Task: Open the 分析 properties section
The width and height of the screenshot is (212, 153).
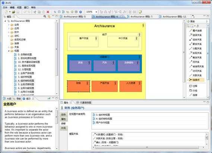Action: click(x=63, y=124)
